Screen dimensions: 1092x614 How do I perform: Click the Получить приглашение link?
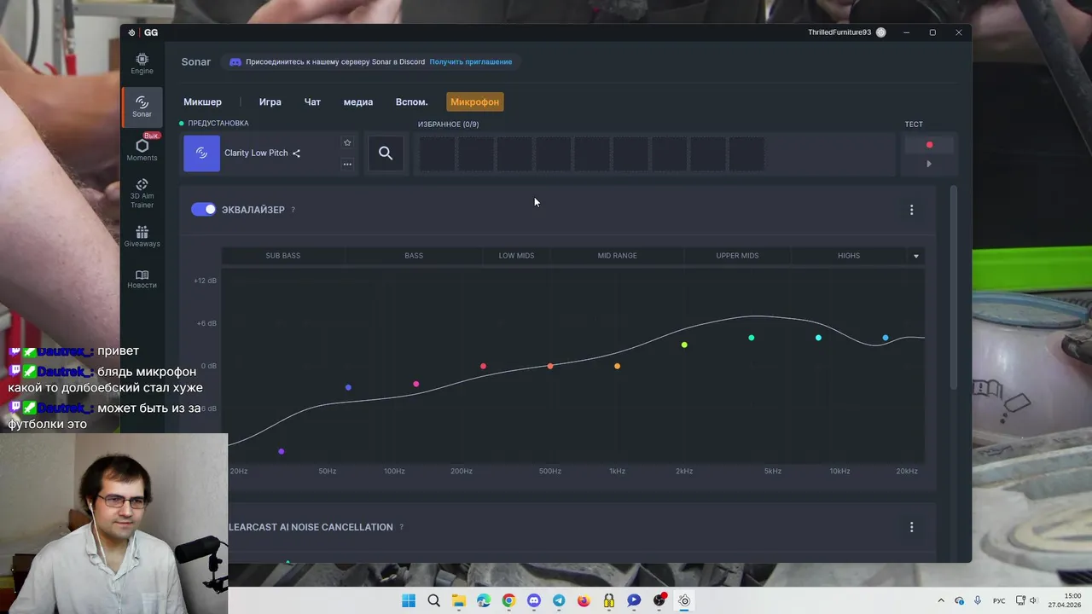pyautogui.click(x=471, y=61)
